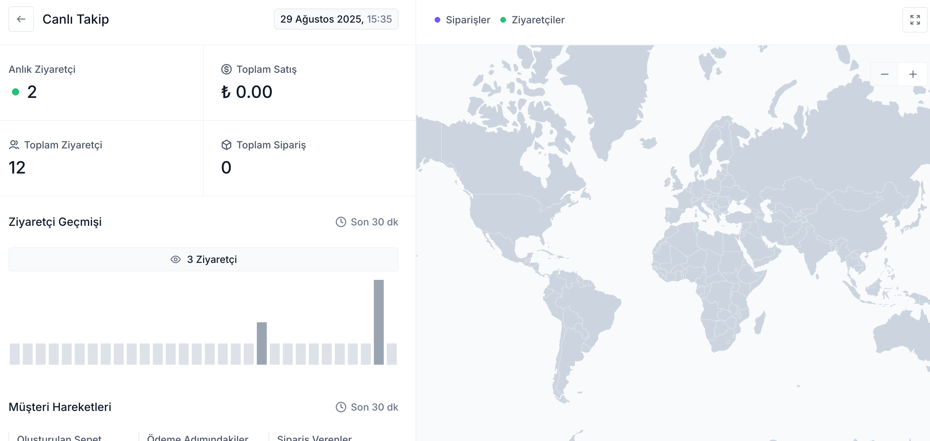This screenshot has width=930, height=441.
Task: Click the Toplam Satış currency icon
Action: pos(226,69)
